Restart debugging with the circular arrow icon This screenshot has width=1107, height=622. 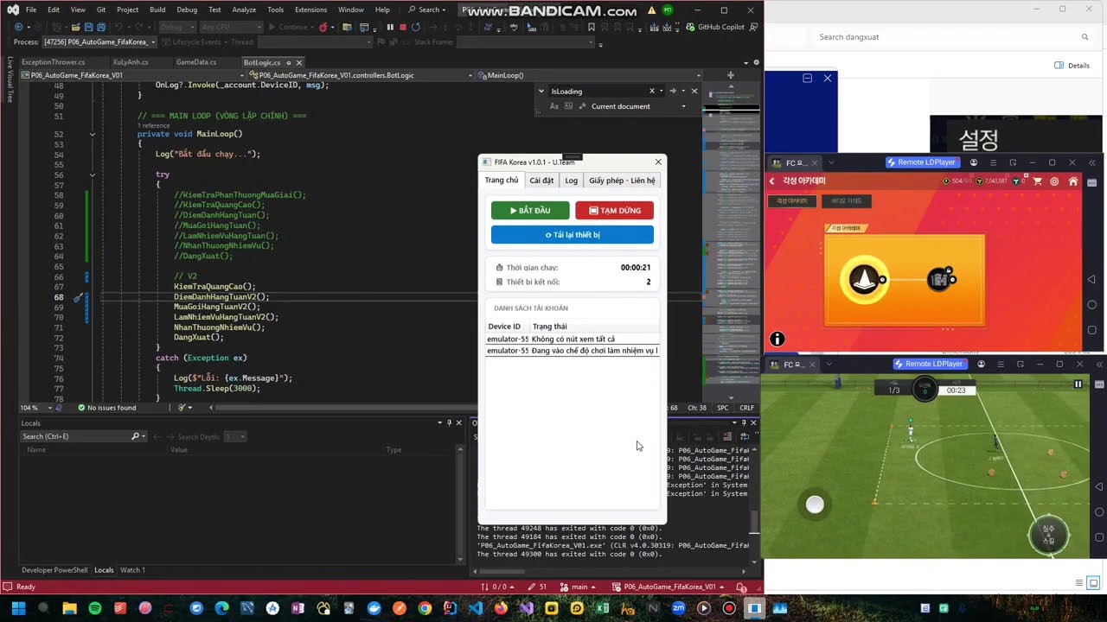(416, 27)
